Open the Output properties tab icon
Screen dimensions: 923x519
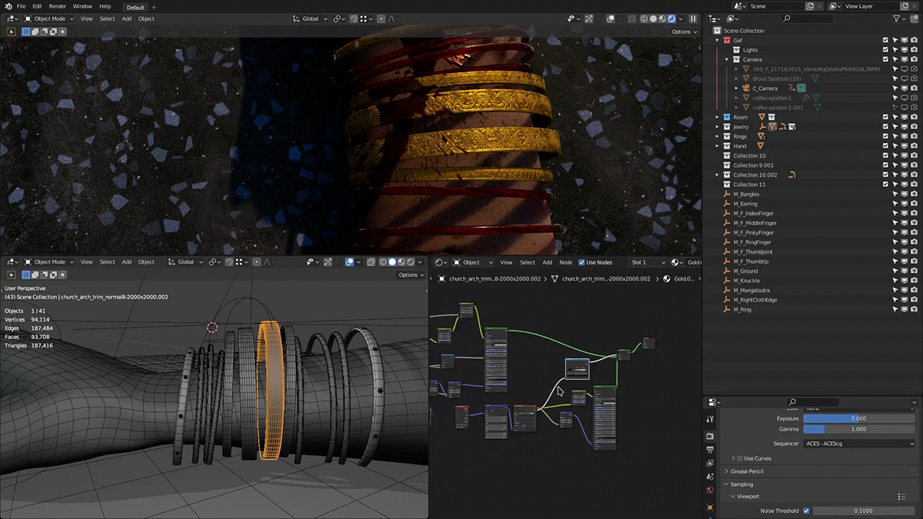[710, 449]
